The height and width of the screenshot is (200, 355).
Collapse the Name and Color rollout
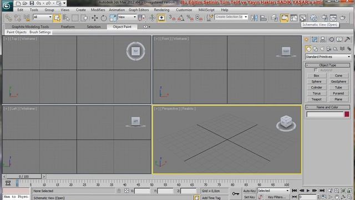(x=327, y=107)
